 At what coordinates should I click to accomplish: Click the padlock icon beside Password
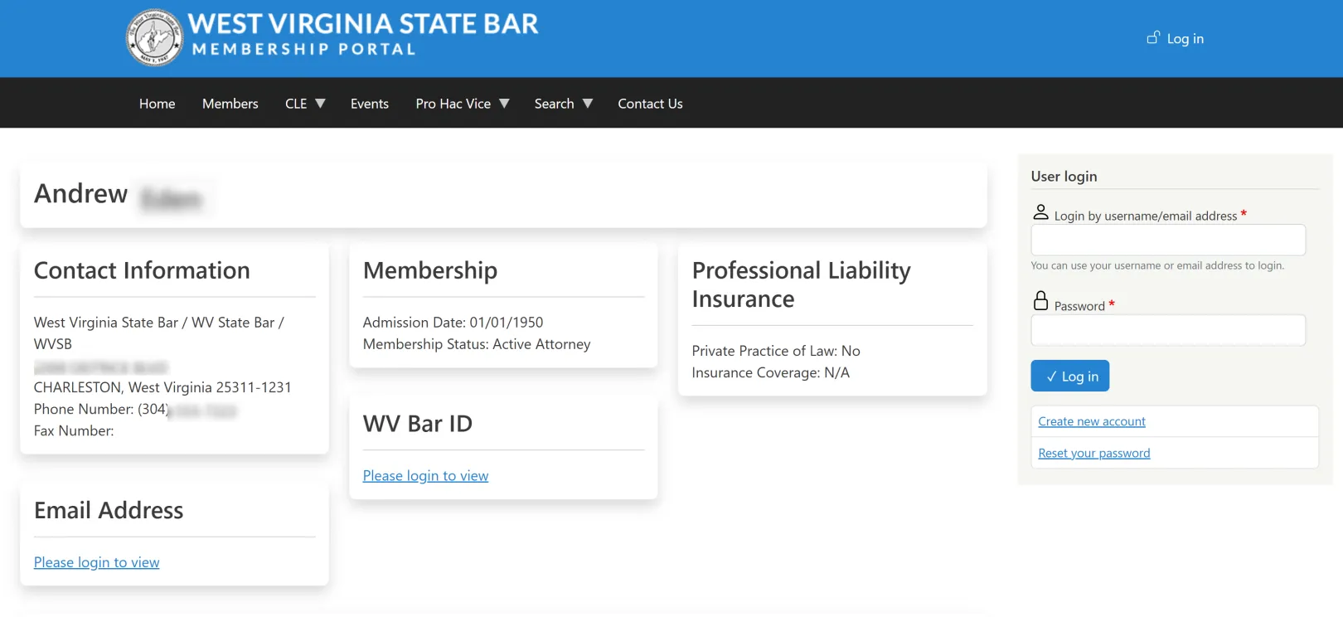(1040, 300)
